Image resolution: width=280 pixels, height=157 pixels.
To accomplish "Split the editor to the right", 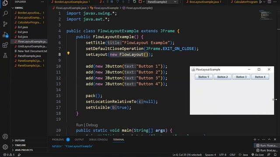I will tap(269, 2).
